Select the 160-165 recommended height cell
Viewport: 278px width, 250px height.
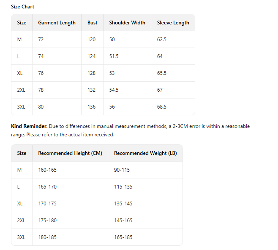(47, 170)
